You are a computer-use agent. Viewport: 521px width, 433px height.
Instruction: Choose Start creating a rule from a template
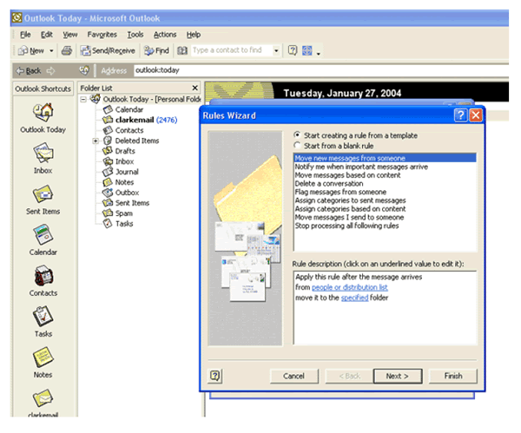[356, 135]
